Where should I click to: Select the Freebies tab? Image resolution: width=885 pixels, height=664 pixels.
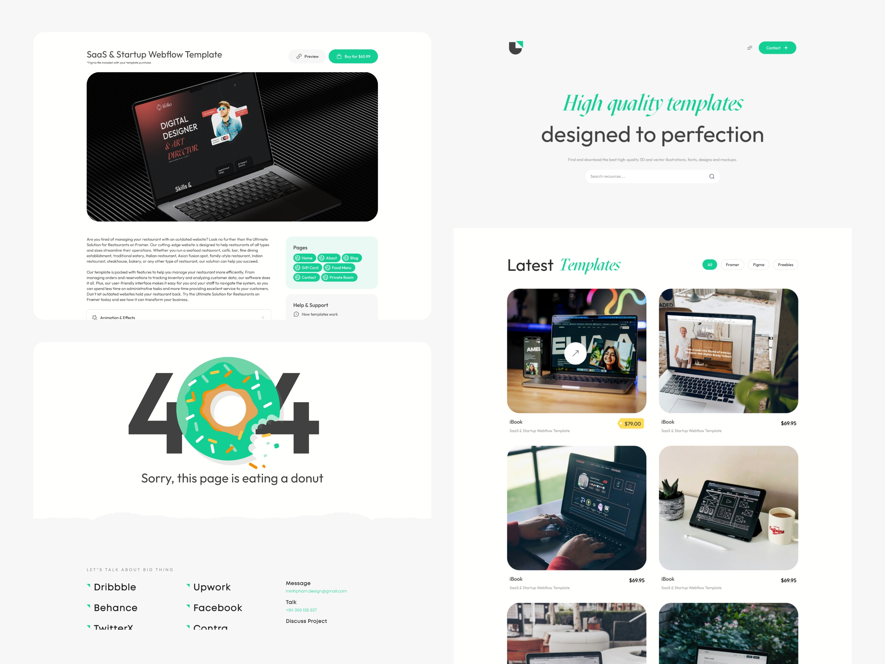tap(786, 264)
